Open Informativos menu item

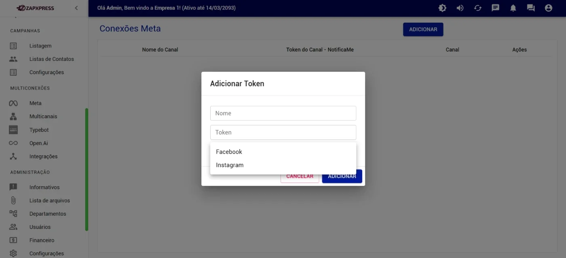pos(44,187)
